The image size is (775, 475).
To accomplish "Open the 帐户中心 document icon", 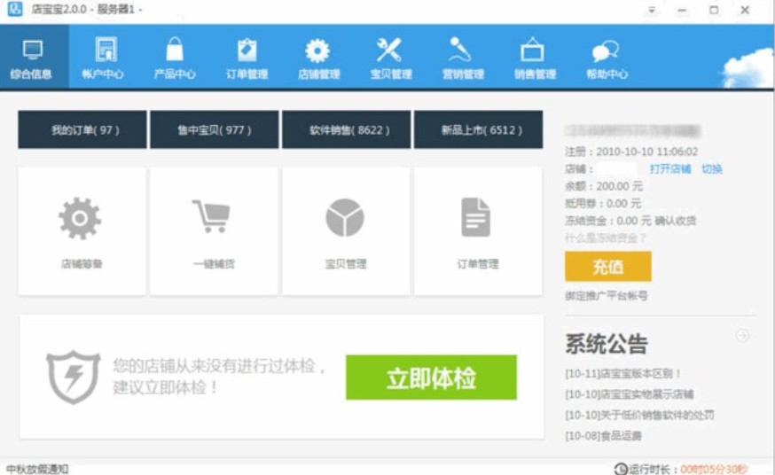I will click(106, 50).
